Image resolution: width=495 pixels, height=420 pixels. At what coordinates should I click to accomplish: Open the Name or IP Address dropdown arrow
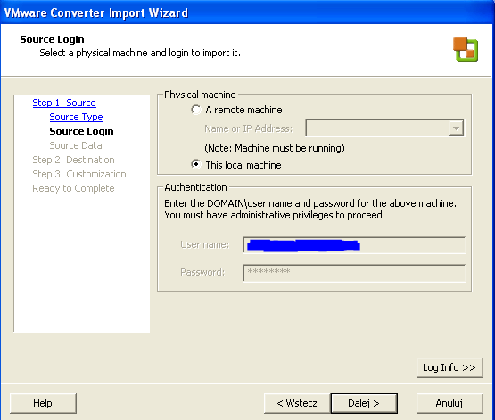(x=456, y=128)
